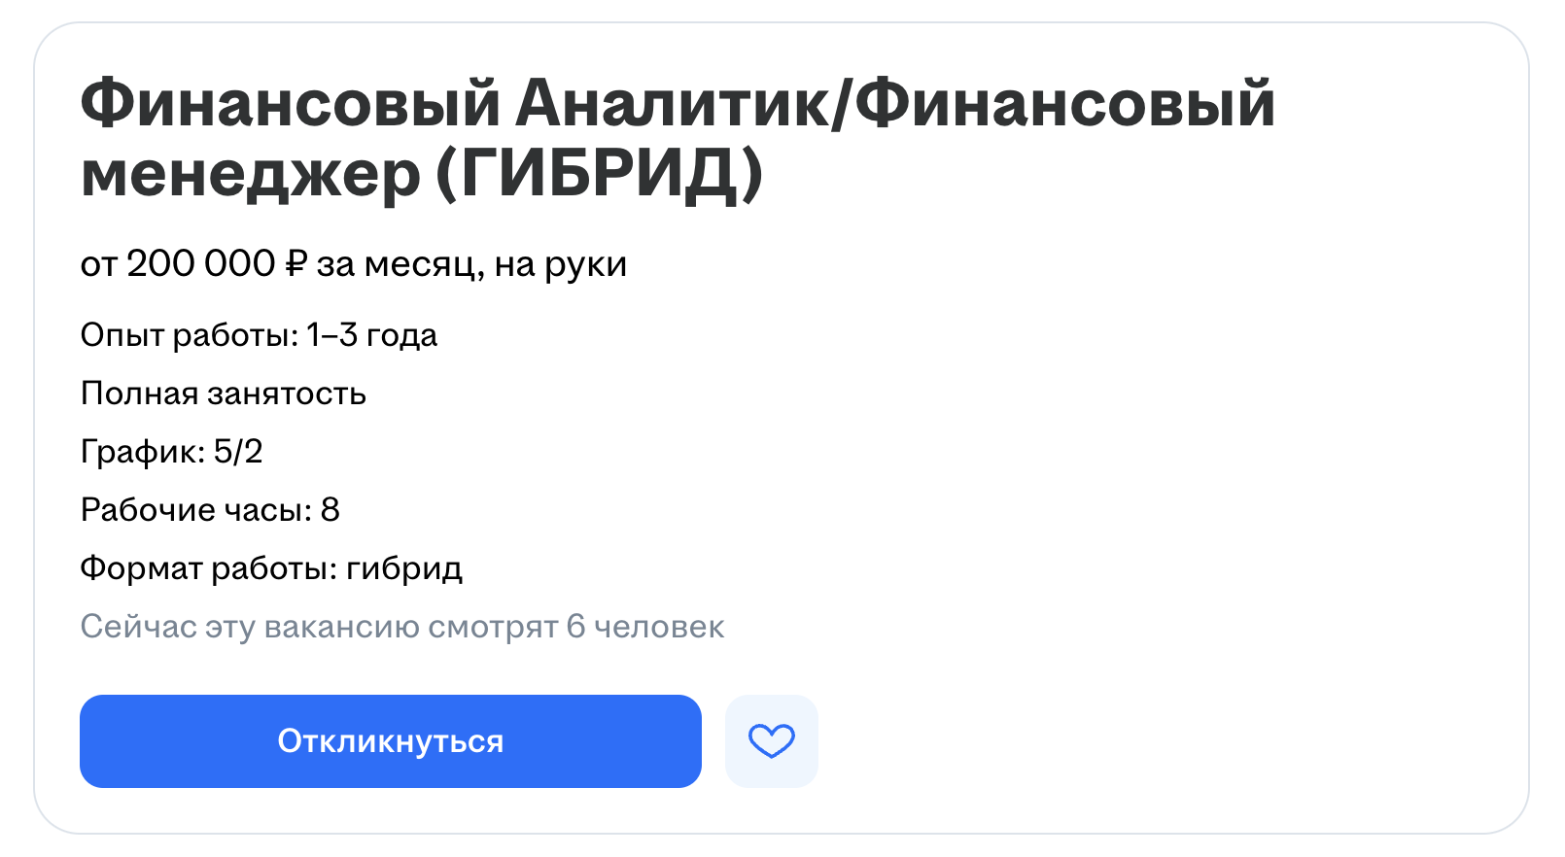Click the График label
This screenshot has width=1565, height=857.
(x=142, y=452)
